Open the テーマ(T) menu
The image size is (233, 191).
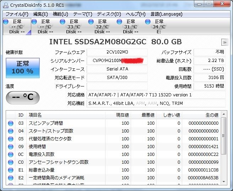(x=82, y=14)
